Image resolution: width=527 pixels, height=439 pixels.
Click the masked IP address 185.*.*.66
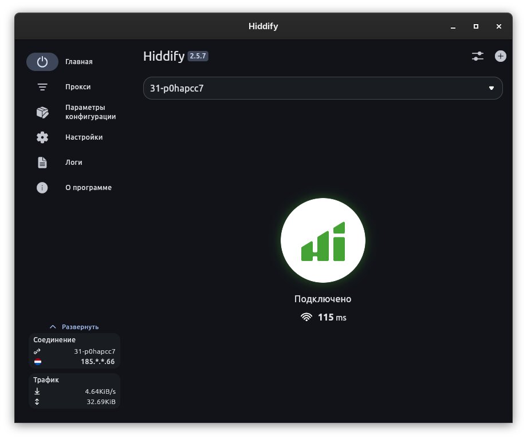click(97, 362)
